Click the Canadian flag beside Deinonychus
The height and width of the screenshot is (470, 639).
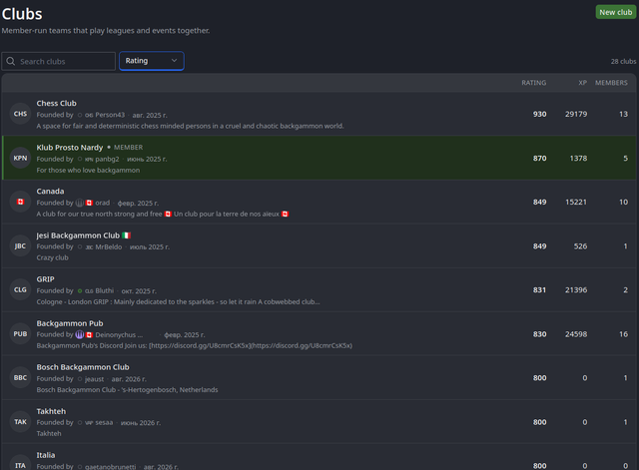(x=89, y=334)
